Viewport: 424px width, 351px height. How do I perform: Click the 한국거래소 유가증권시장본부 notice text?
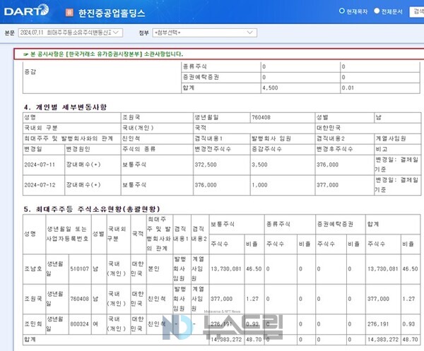[x=104, y=54]
